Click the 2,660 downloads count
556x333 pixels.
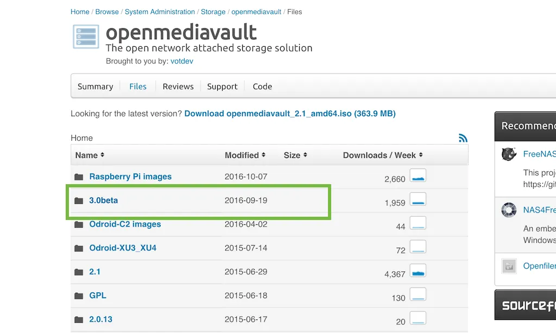pos(395,179)
